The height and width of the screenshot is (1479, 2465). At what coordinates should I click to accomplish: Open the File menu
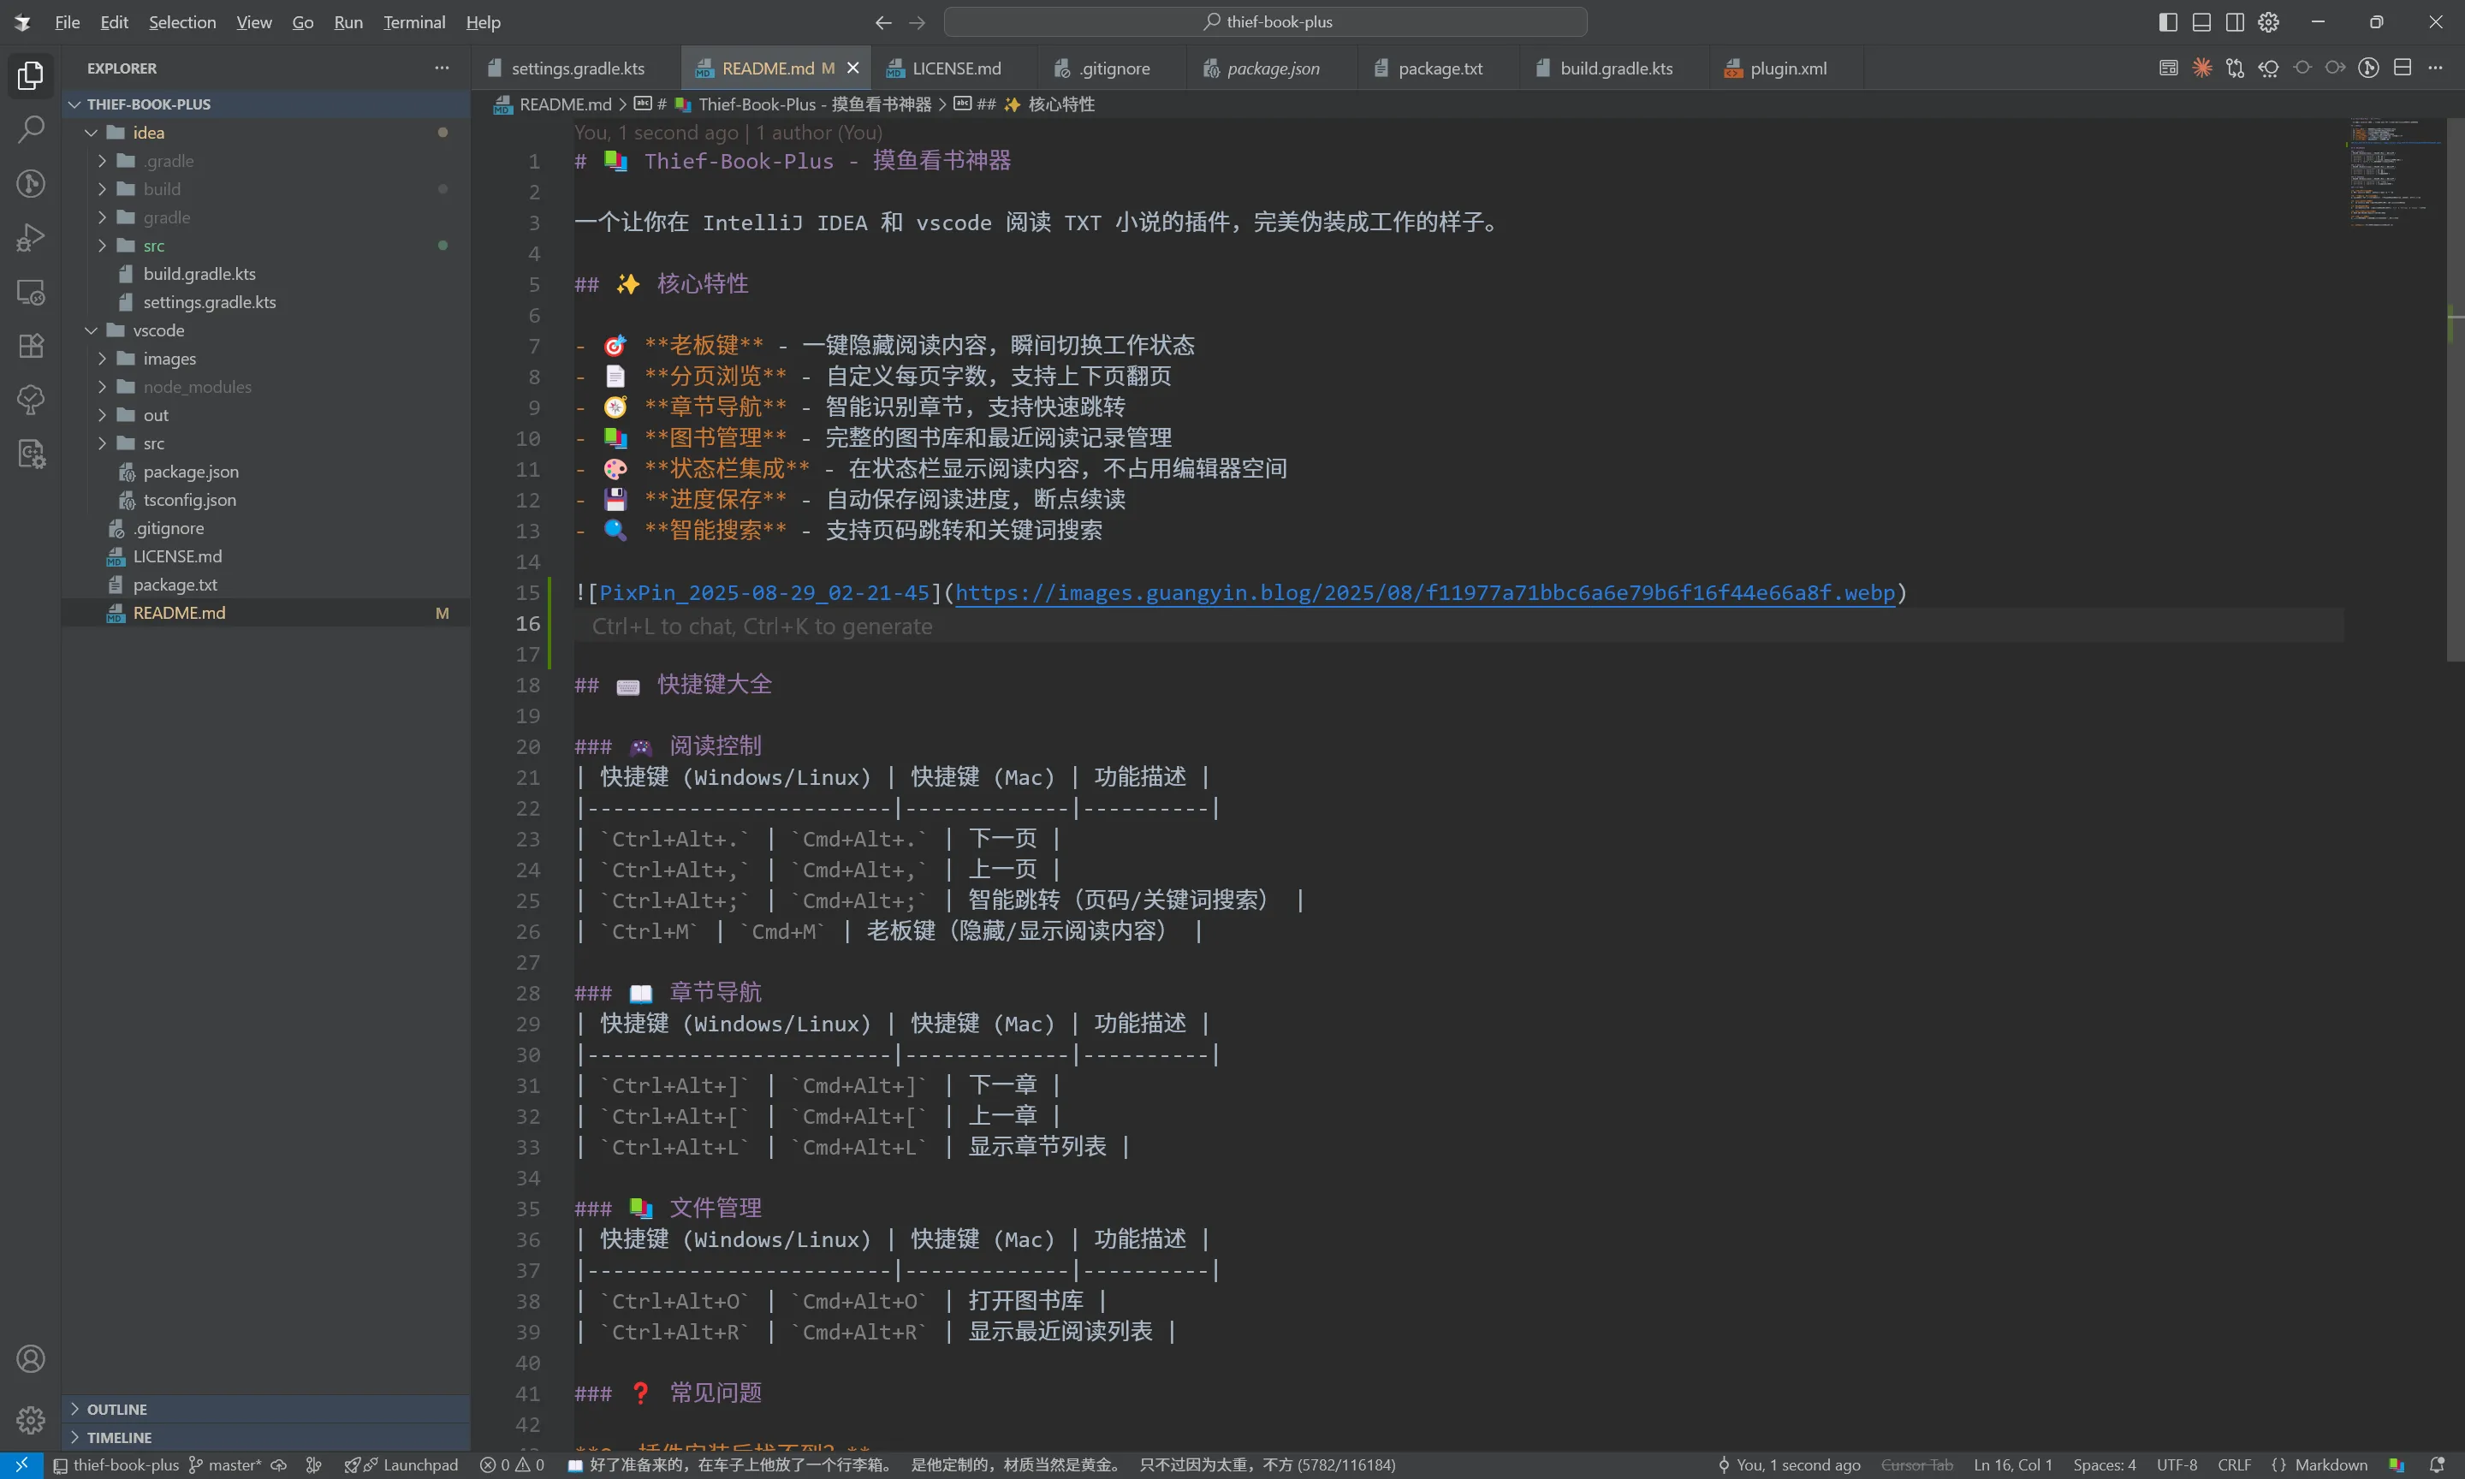(67, 22)
